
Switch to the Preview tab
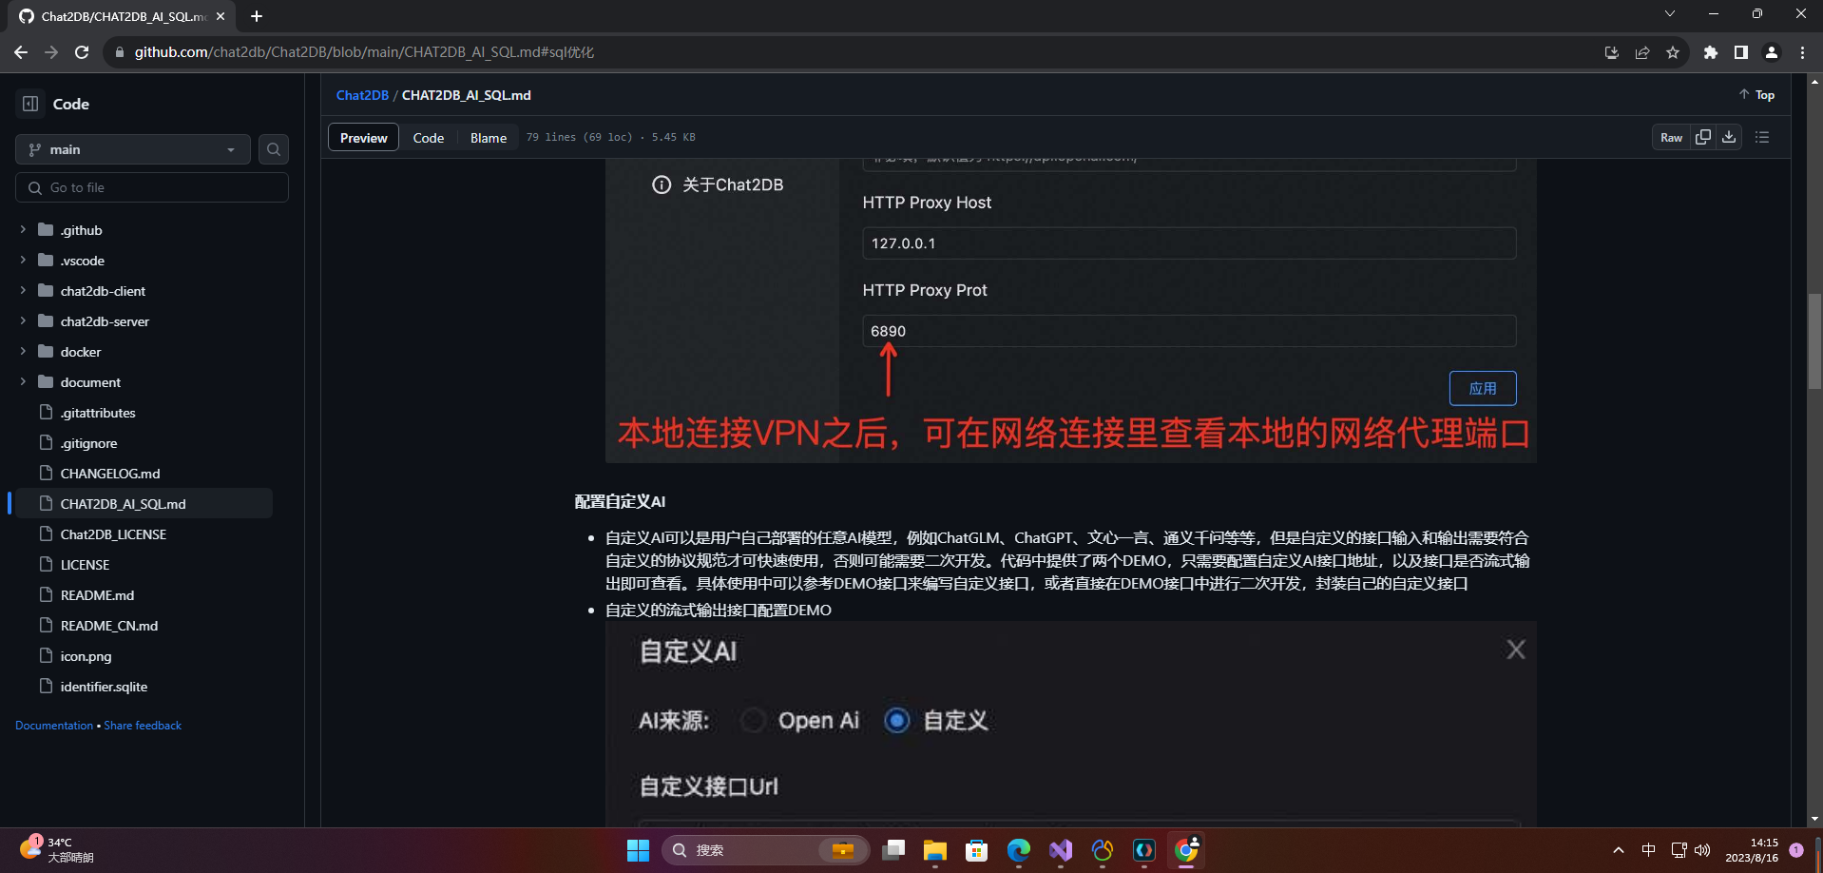(x=364, y=138)
